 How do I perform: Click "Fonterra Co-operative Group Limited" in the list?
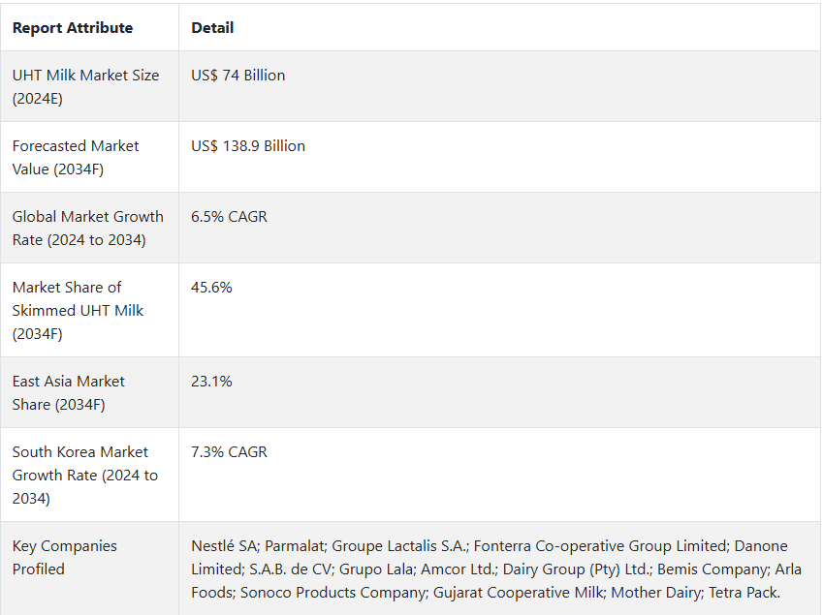(x=602, y=546)
